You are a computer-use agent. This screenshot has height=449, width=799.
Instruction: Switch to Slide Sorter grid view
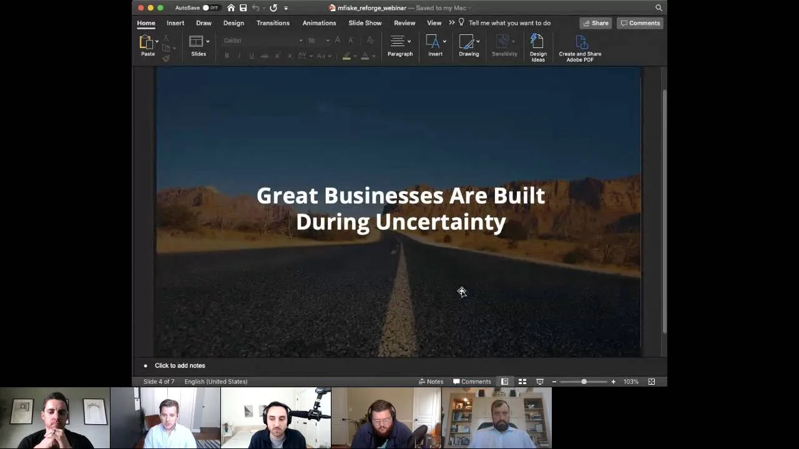click(x=522, y=382)
